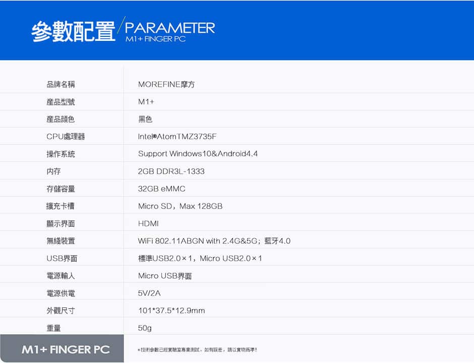The height and width of the screenshot is (363, 474).
Task: Click the gray M1+ FINGER PC footer badge
Action: (62, 348)
